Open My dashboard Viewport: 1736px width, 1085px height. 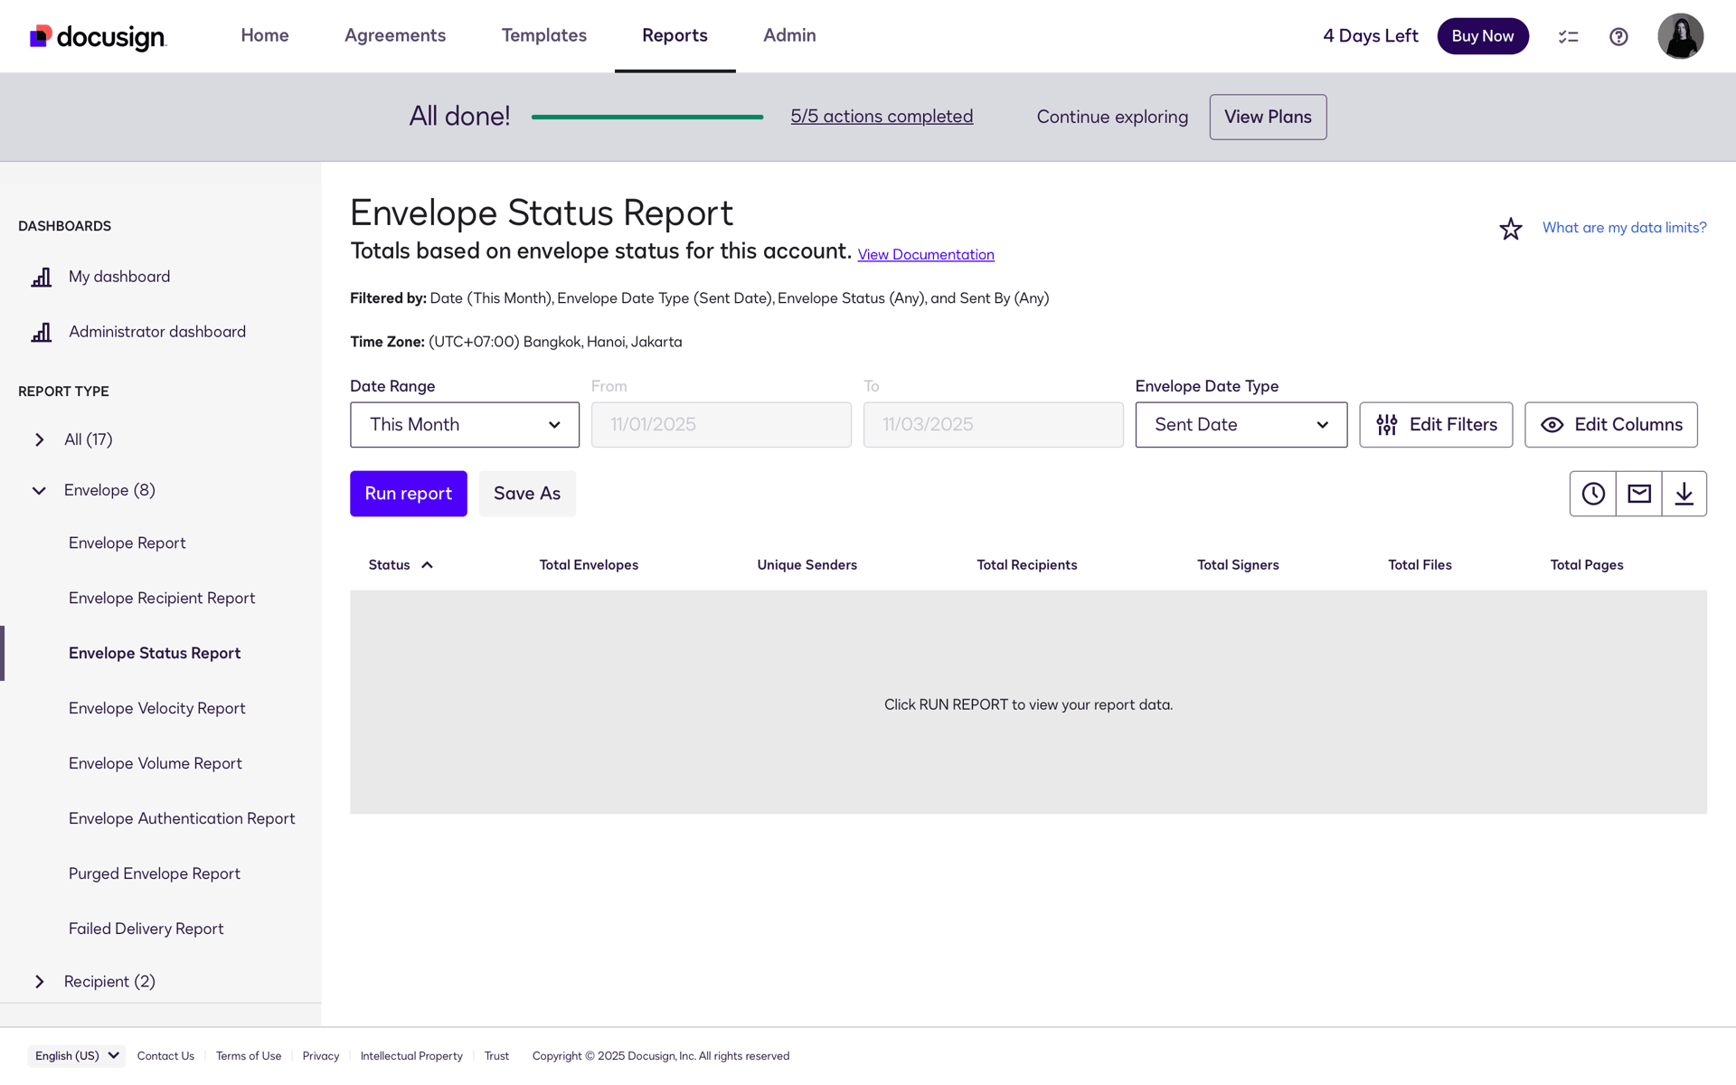[x=119, y=277]
